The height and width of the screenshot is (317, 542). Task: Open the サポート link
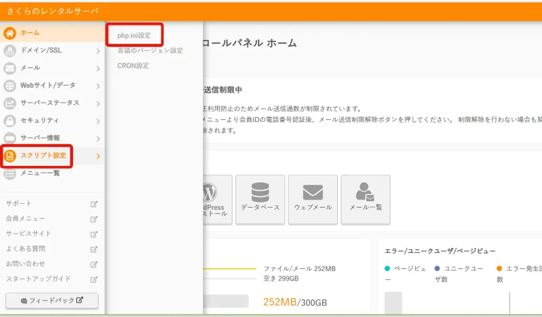pos(19,203)
